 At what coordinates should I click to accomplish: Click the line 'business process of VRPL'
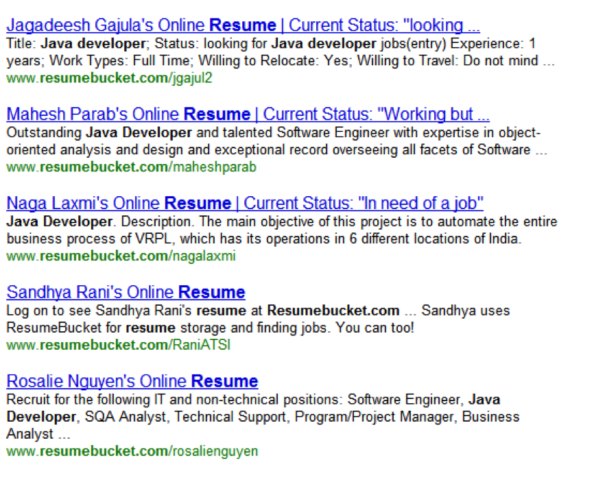[264, 239]
